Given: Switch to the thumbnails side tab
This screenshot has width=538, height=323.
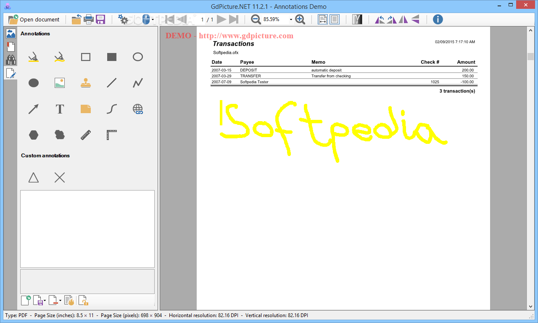Looking at the screenshot, I should pos(11,34).
